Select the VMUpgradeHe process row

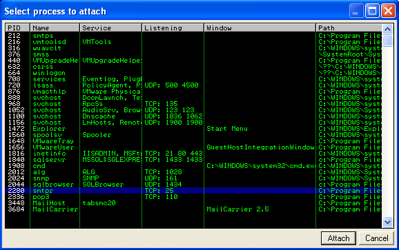[193, 61]
